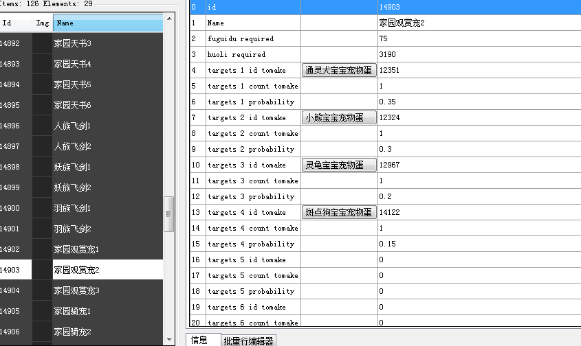Click targets 4 id value 14122
The width and height of the screenshot is (581, 346).
pyautogui.click(x=479, y=212)
